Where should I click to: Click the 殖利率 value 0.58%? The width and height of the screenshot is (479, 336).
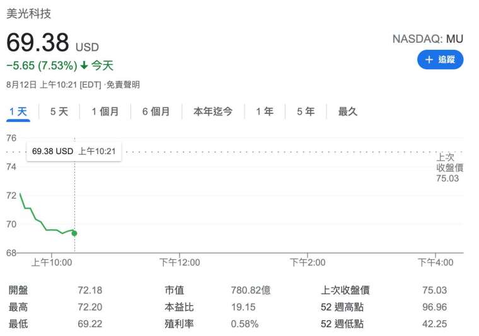(245, 324)
